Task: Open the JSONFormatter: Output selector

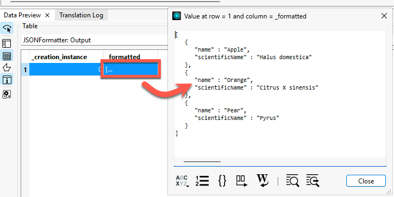Action: point(95,40)
